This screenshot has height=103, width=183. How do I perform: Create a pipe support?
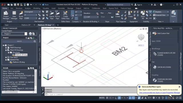pos(118,14)
